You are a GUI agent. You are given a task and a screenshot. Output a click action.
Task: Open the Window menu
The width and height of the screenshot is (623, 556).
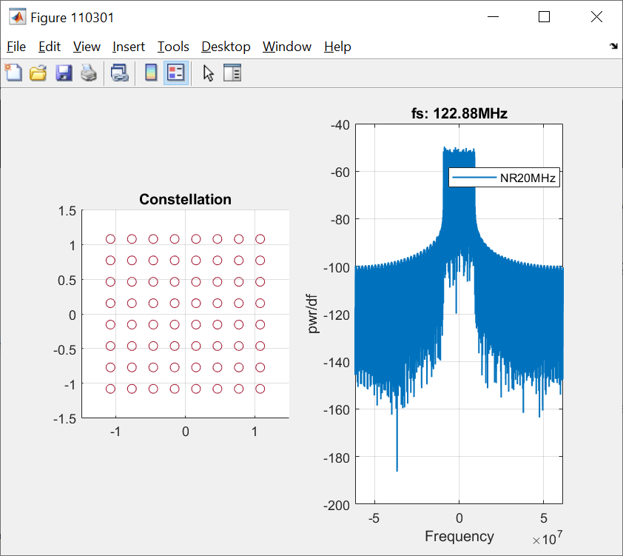(287, 46)
